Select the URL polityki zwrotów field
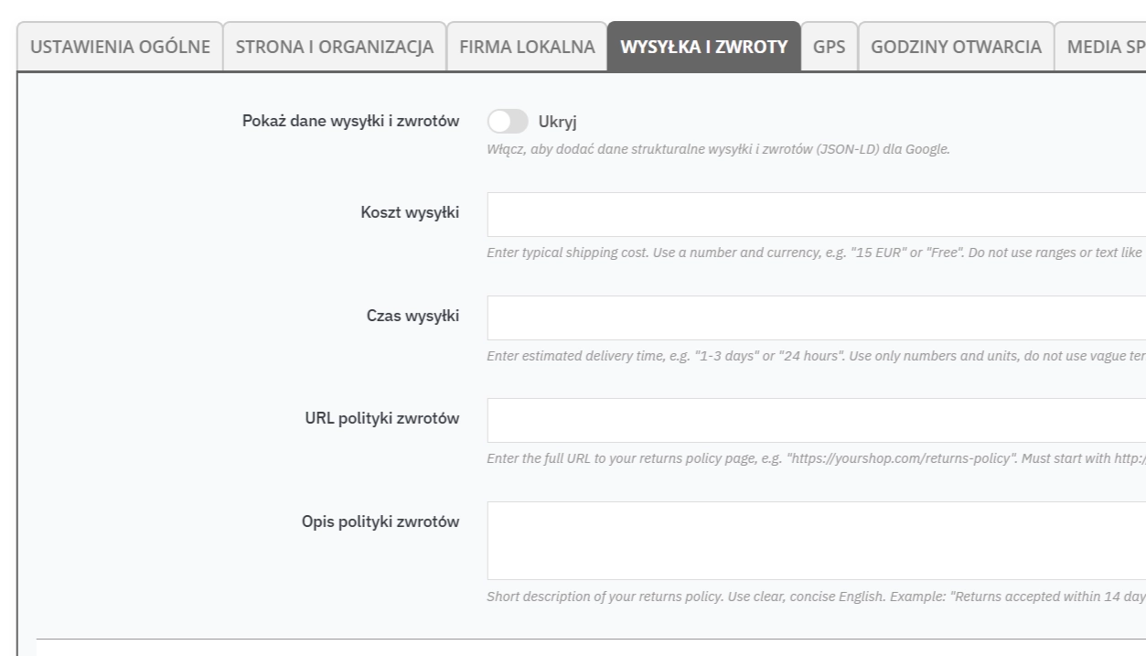 814,420
